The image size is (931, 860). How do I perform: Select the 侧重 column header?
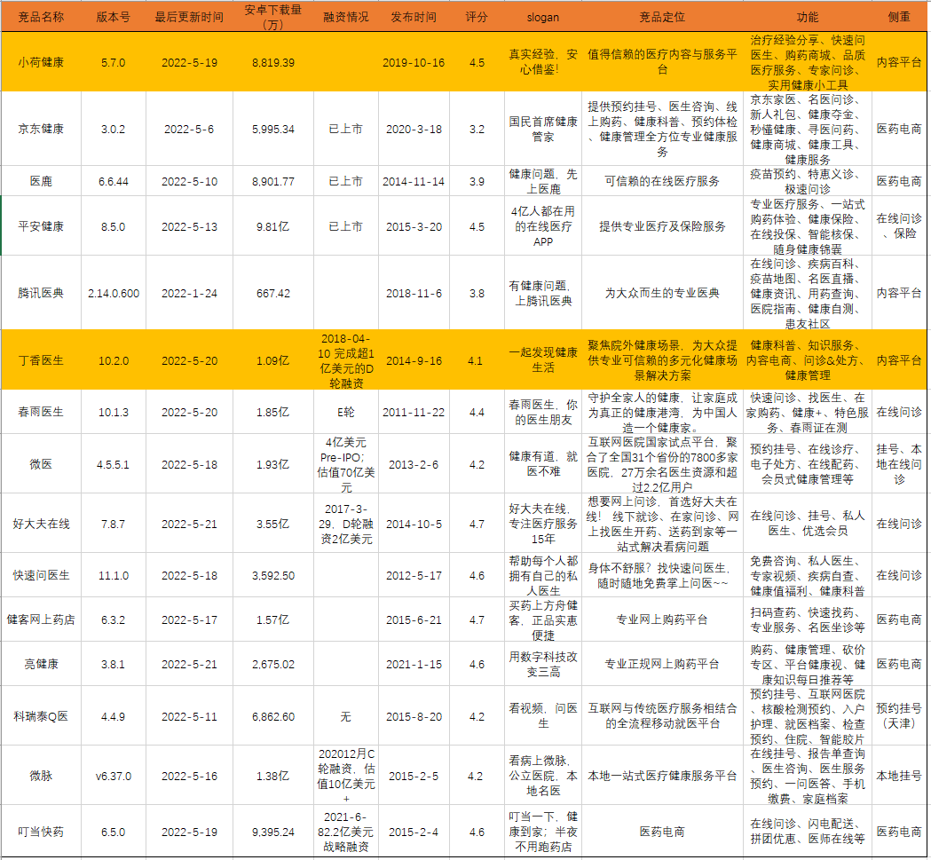898,17
